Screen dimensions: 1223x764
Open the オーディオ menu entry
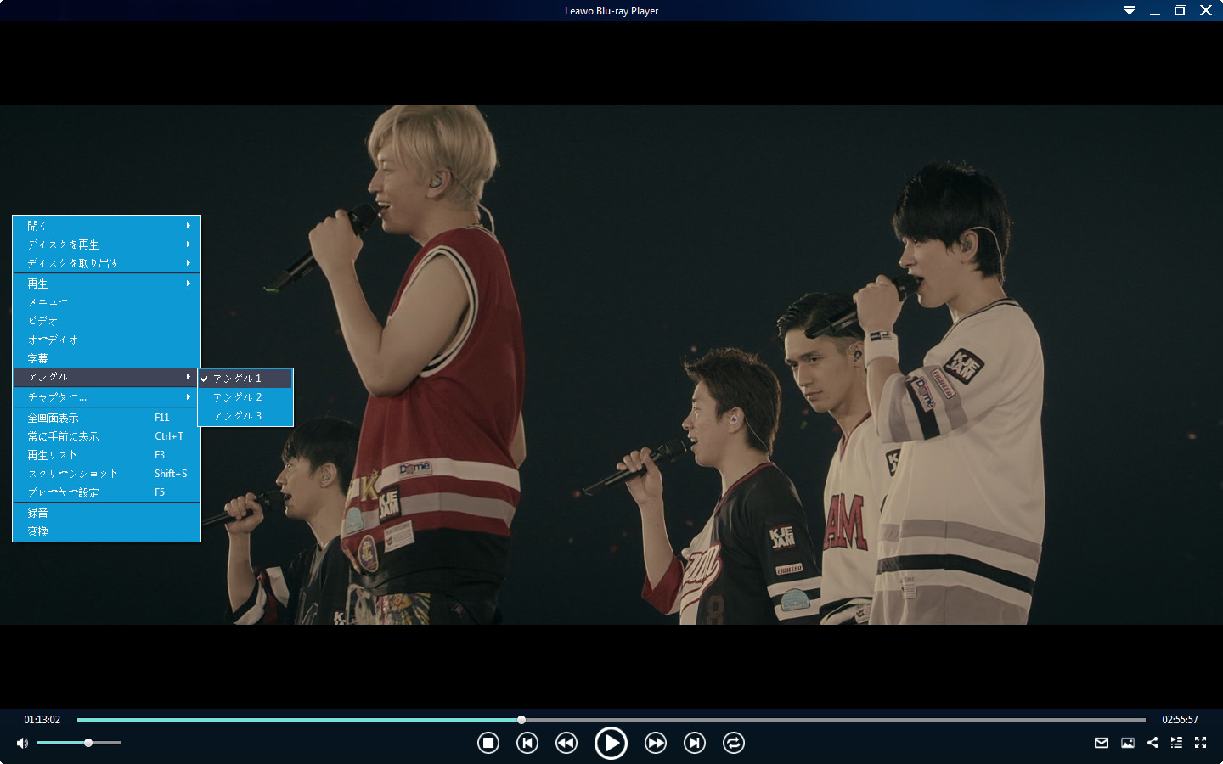106,340
